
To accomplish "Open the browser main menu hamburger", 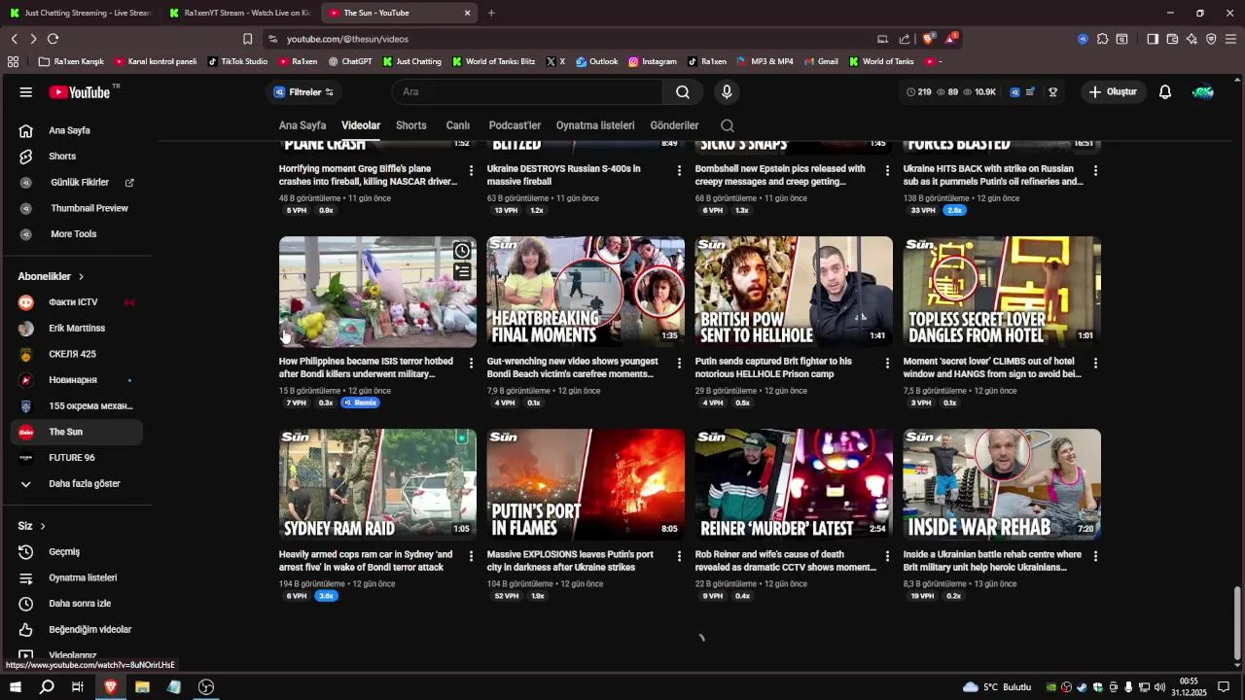I will point(1230,39).
